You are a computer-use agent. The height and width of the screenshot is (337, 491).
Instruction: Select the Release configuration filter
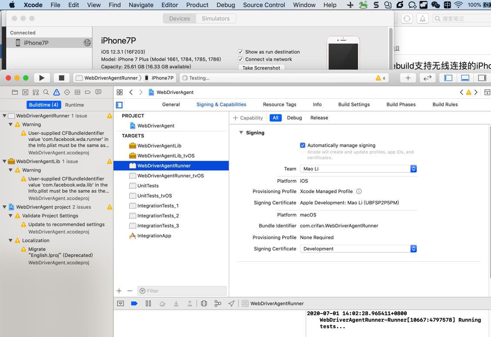click(319, 118)
